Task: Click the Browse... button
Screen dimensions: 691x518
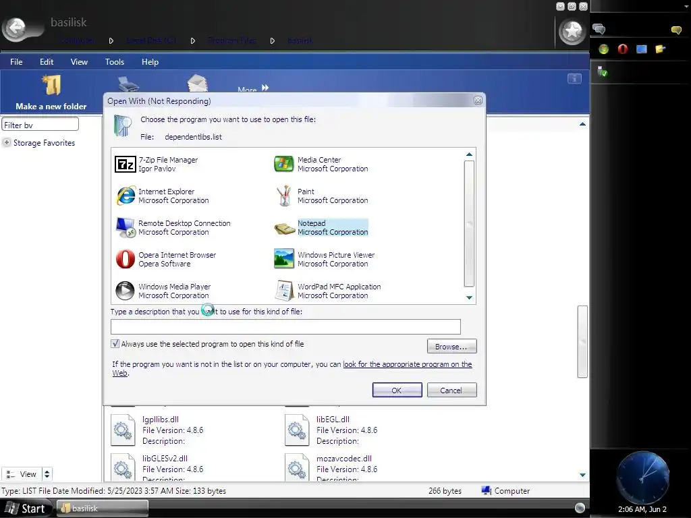Action: (x=451, y=346)
